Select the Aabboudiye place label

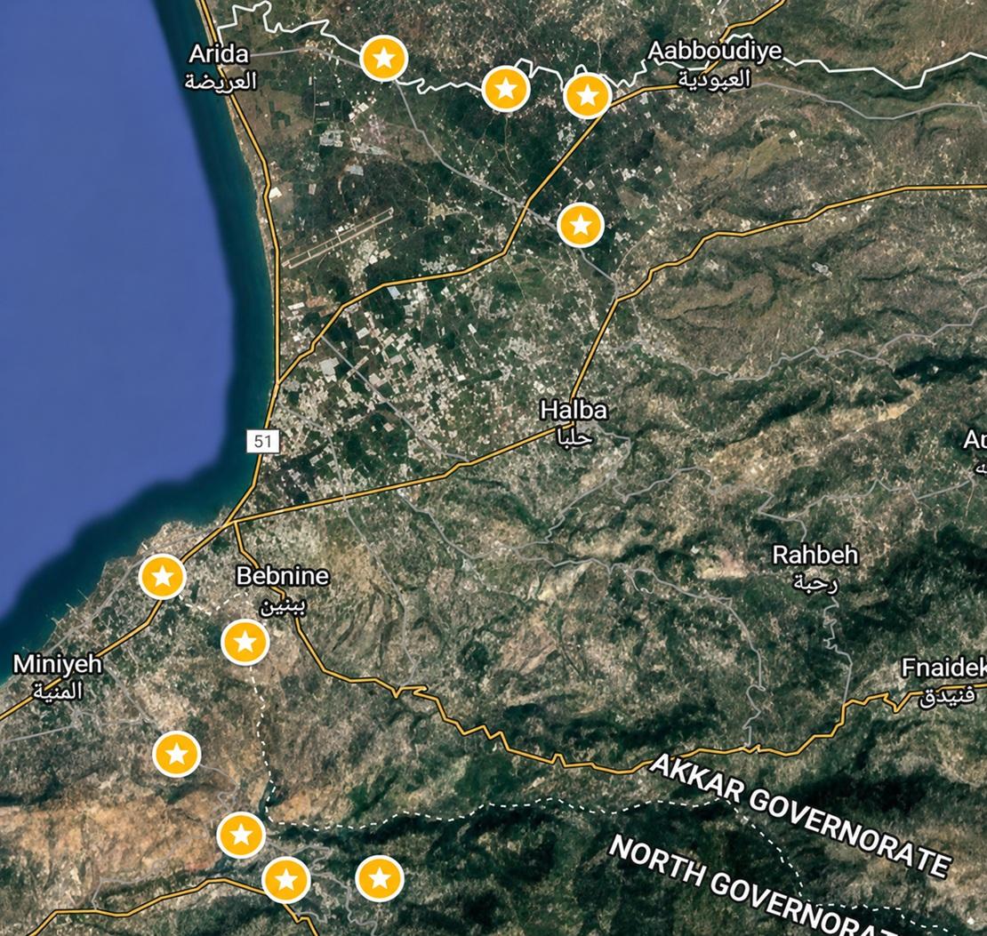click(x=714, y=64)
